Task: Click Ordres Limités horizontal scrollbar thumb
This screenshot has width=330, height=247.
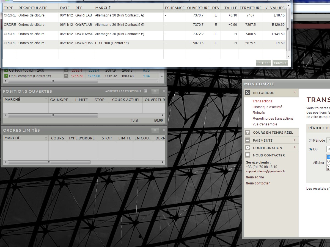Action: [49, 162]
